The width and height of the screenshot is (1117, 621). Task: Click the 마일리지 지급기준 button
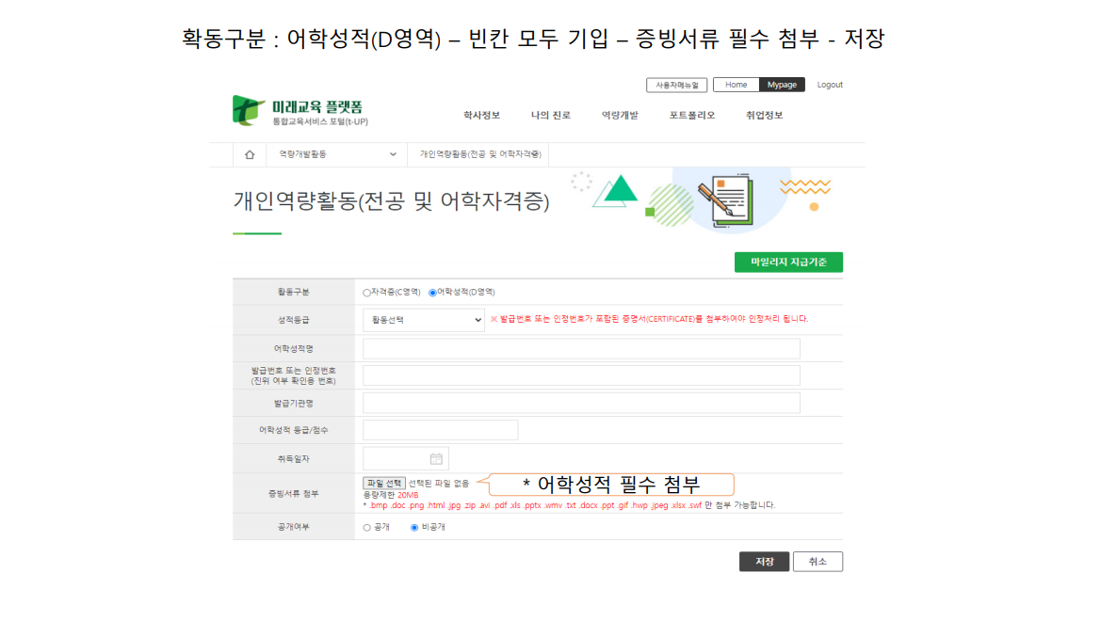tap(788, 263)
